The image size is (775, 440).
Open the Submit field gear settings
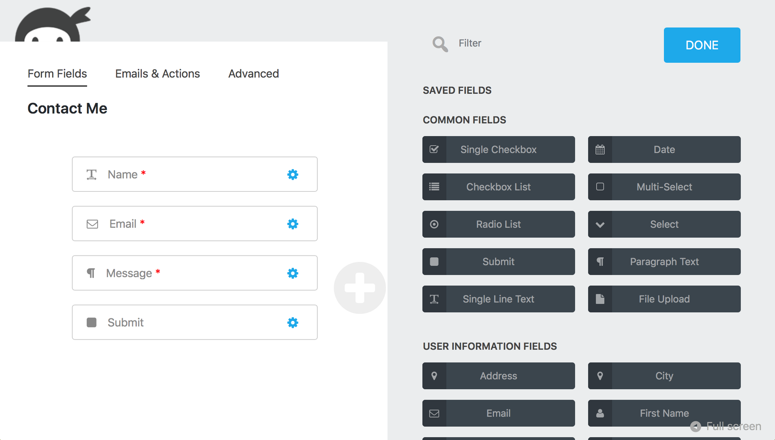293,323
